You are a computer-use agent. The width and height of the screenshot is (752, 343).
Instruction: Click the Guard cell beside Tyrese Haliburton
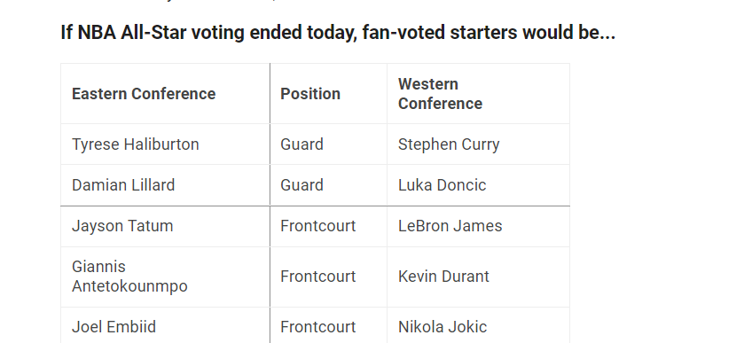tap(328, 144)
